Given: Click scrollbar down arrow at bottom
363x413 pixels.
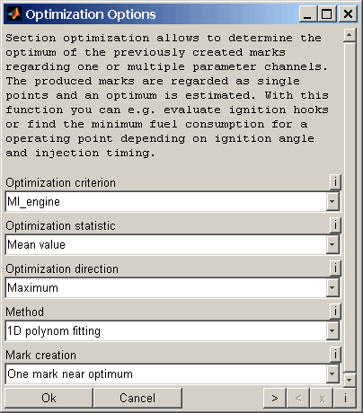Looking at the screenshot, I should [350, 380].
